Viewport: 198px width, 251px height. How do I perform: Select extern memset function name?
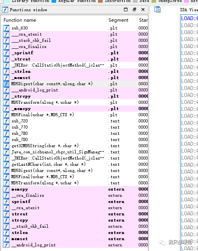(19, 239)
